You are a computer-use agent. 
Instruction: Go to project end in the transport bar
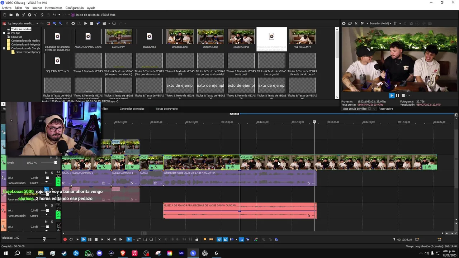coord(109,239)
